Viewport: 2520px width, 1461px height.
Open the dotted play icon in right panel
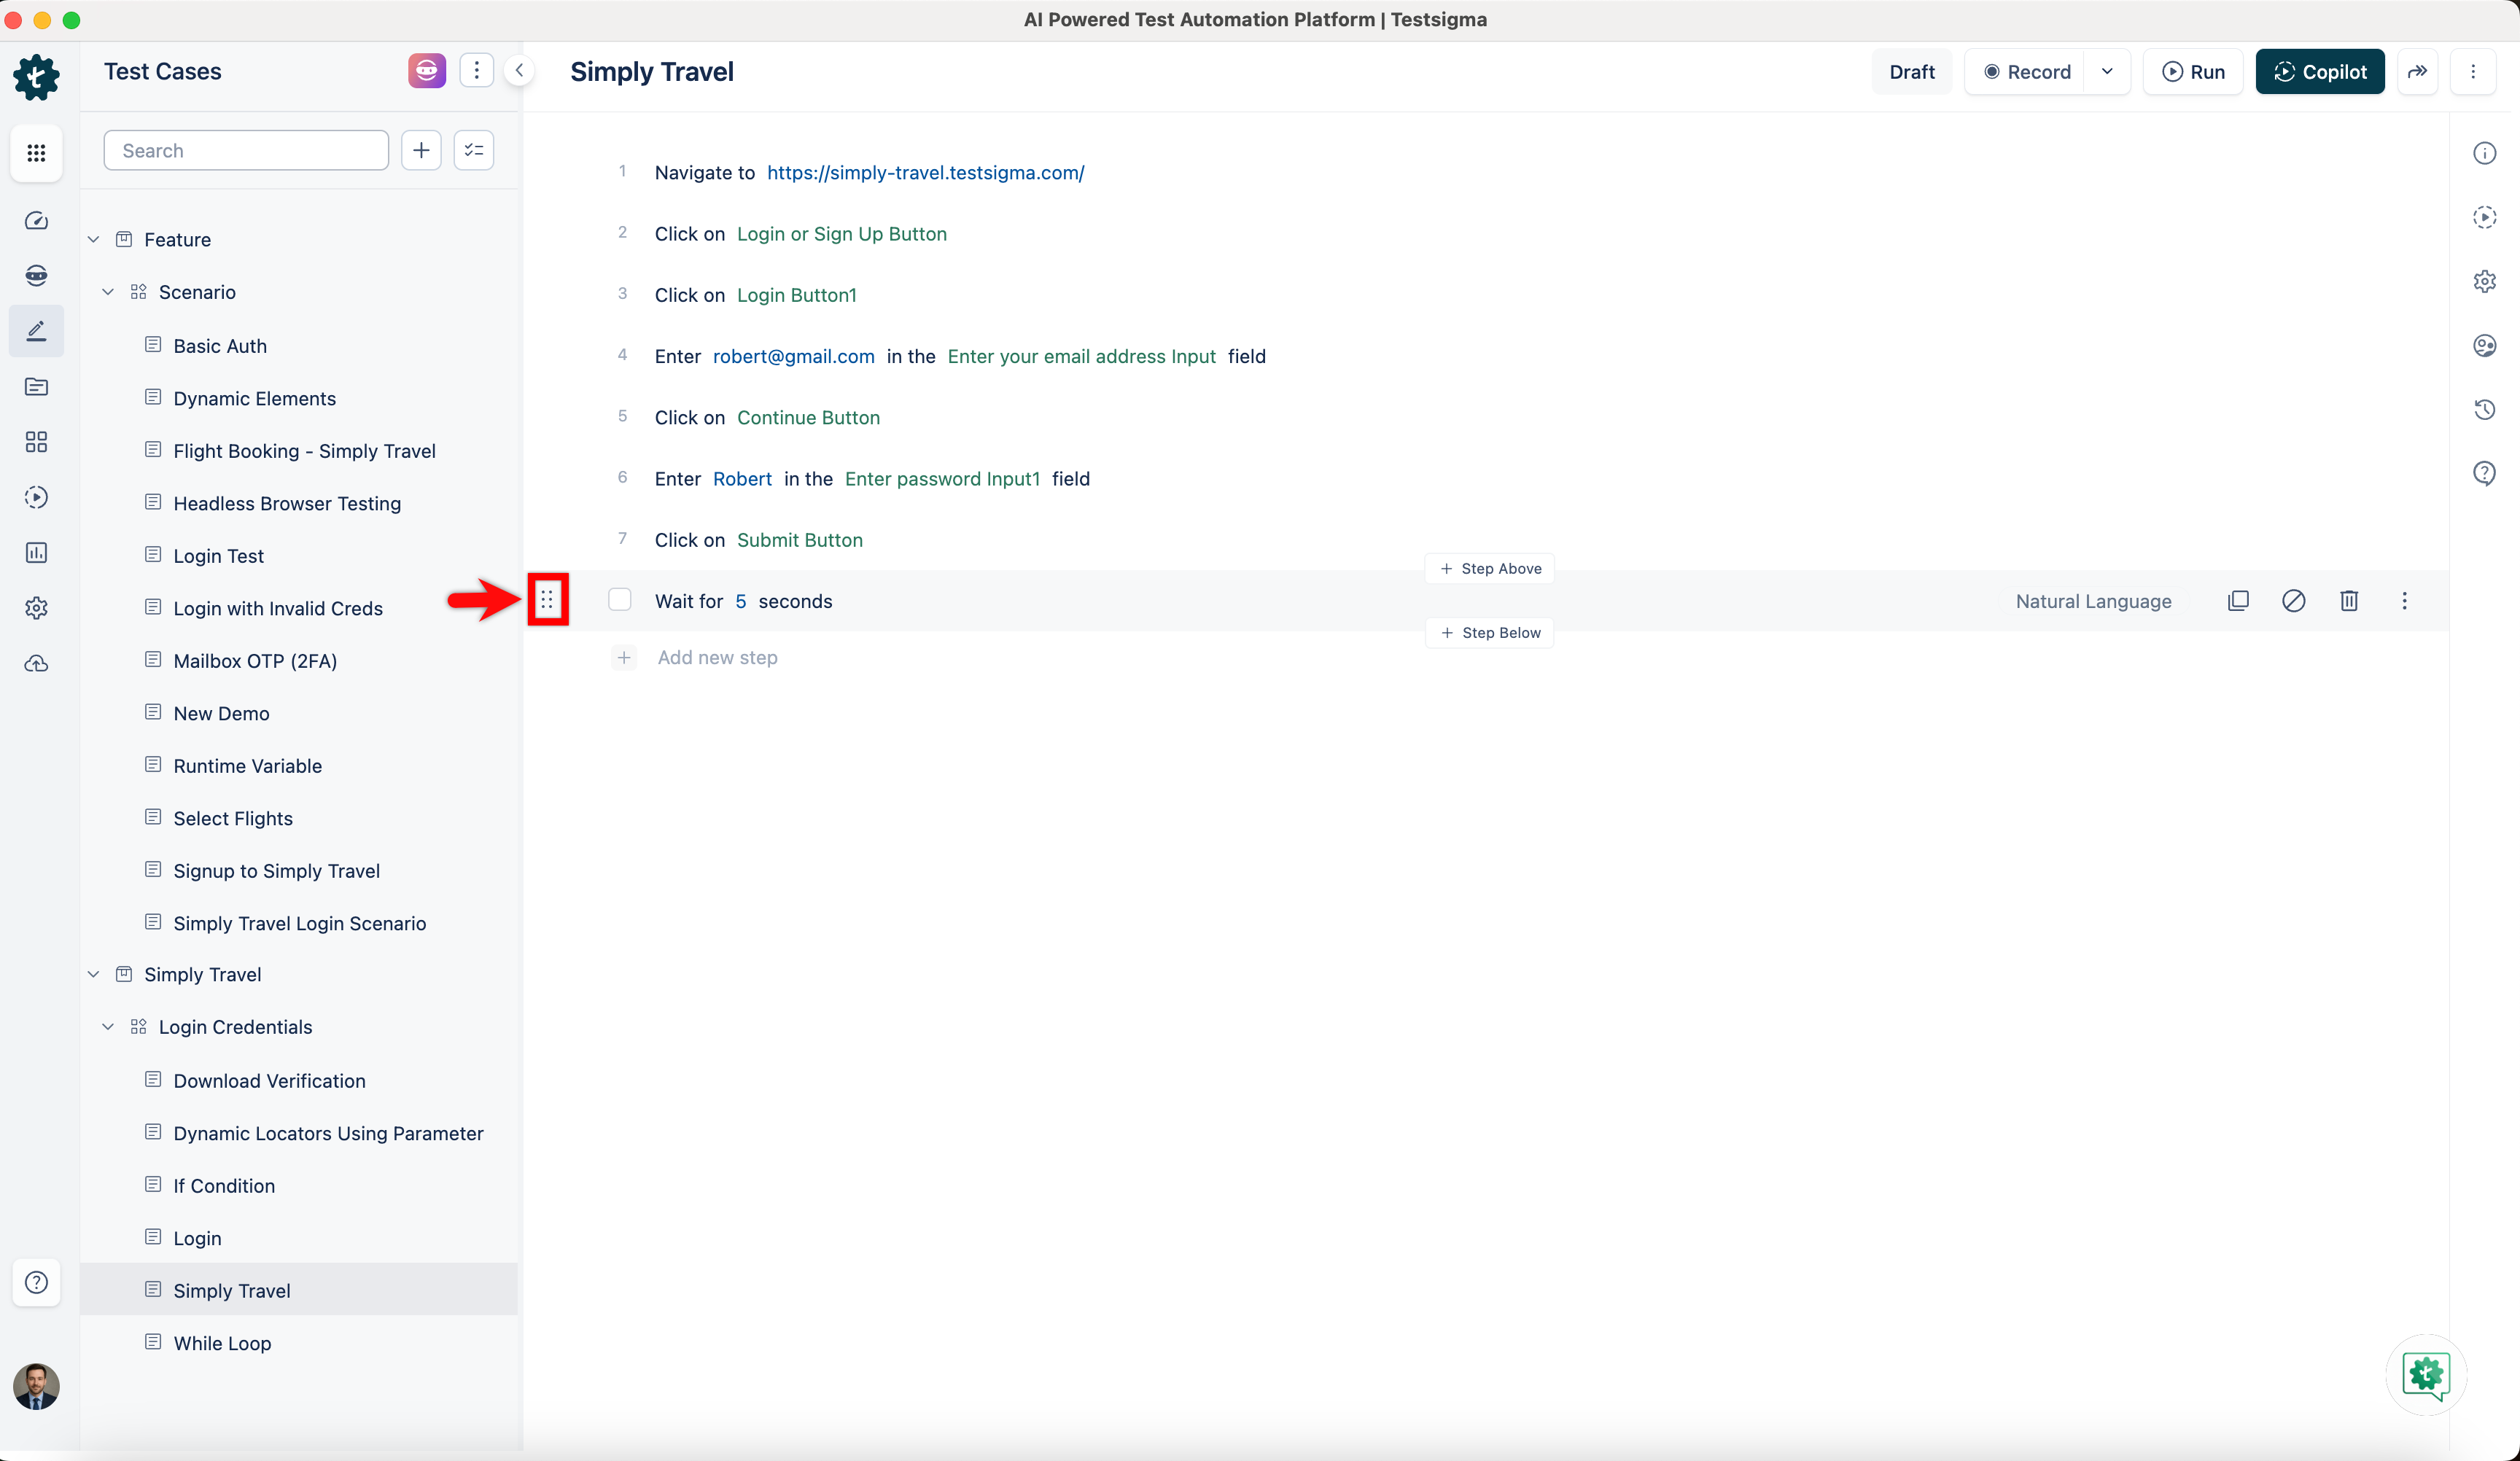[2485, 217]
